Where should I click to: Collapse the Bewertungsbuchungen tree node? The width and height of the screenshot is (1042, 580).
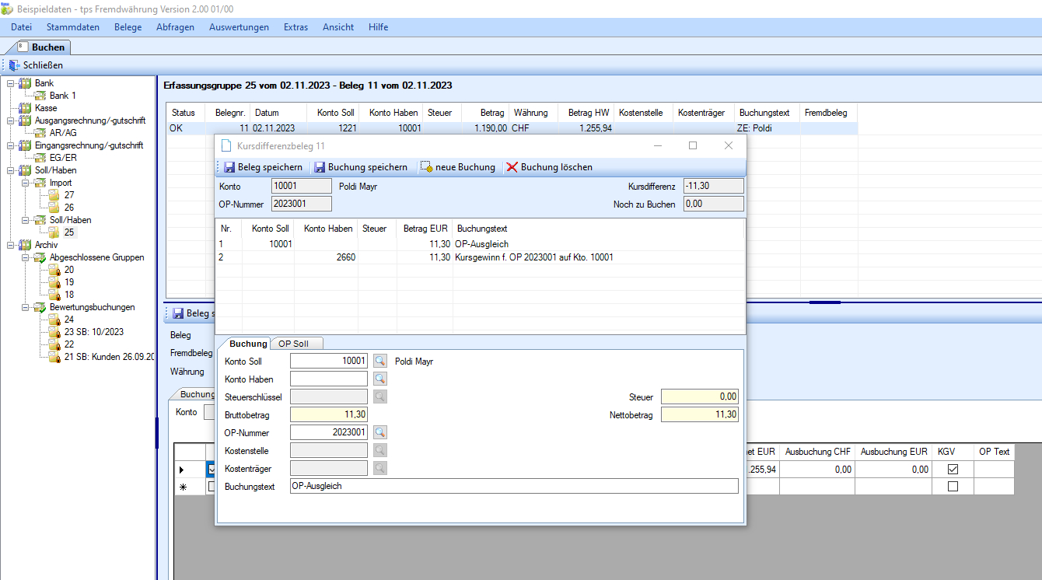[x=24, y=307]
